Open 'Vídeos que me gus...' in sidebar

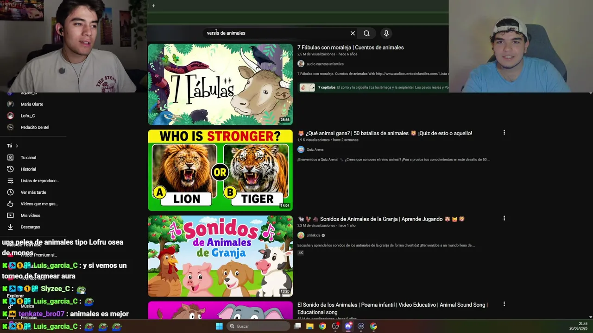(39, 204)
